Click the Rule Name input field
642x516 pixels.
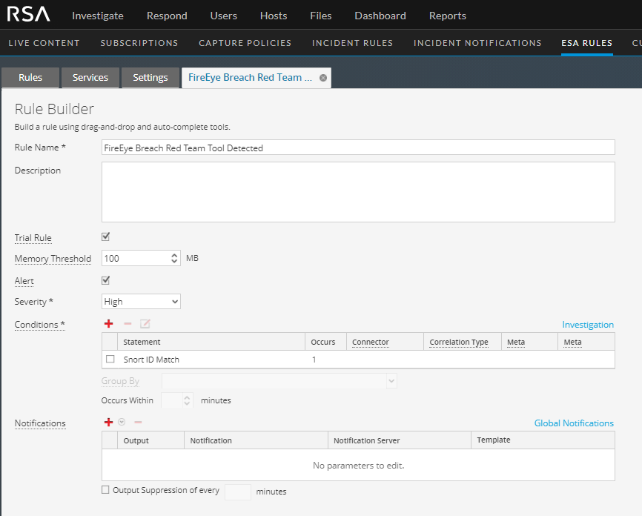[x=358, y=148]
